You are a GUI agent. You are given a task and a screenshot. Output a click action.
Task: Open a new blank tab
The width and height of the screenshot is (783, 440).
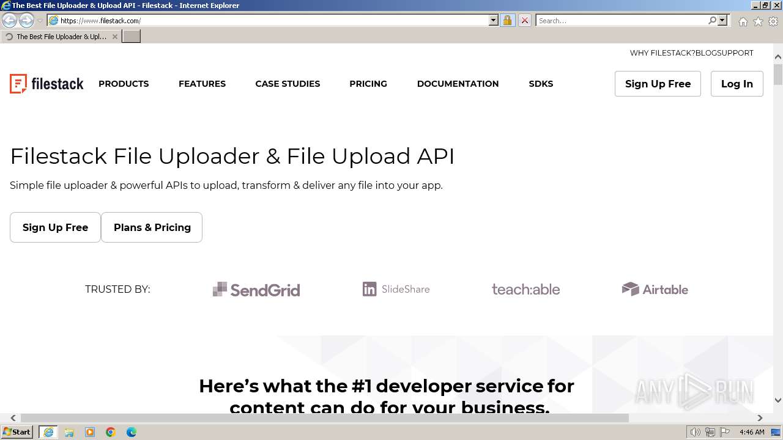point(132,36)
